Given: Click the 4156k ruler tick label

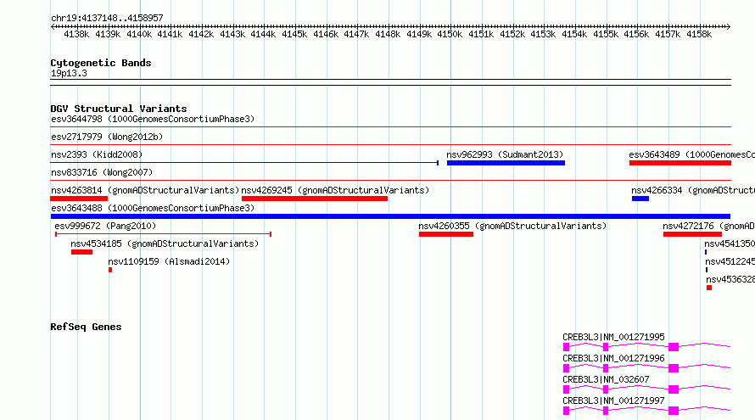Looking at the screenshot, I should coord(636,34).
